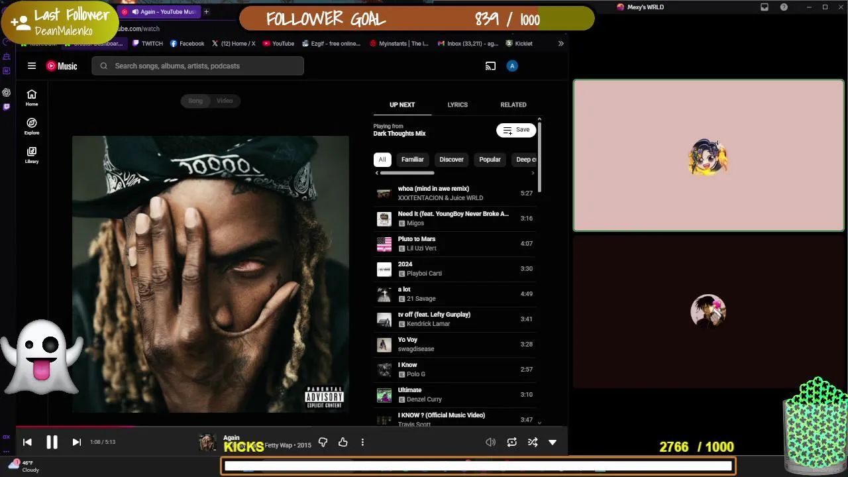Open the YouTube bookmark
Image resolution: width=848 pixels, height=477 pixels.
278,44
